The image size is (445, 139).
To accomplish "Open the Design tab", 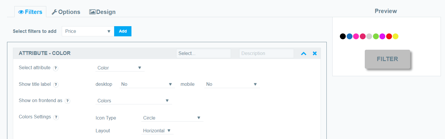I will [102, 12].
